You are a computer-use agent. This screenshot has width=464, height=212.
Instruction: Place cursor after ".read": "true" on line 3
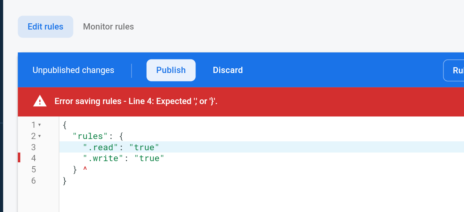[x=160, y=147]
